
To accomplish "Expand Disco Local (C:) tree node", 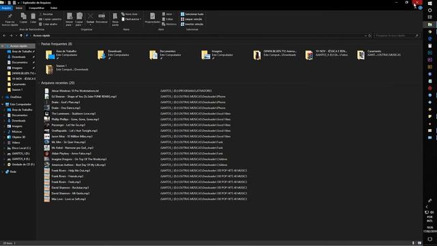I will click(5, 148).
